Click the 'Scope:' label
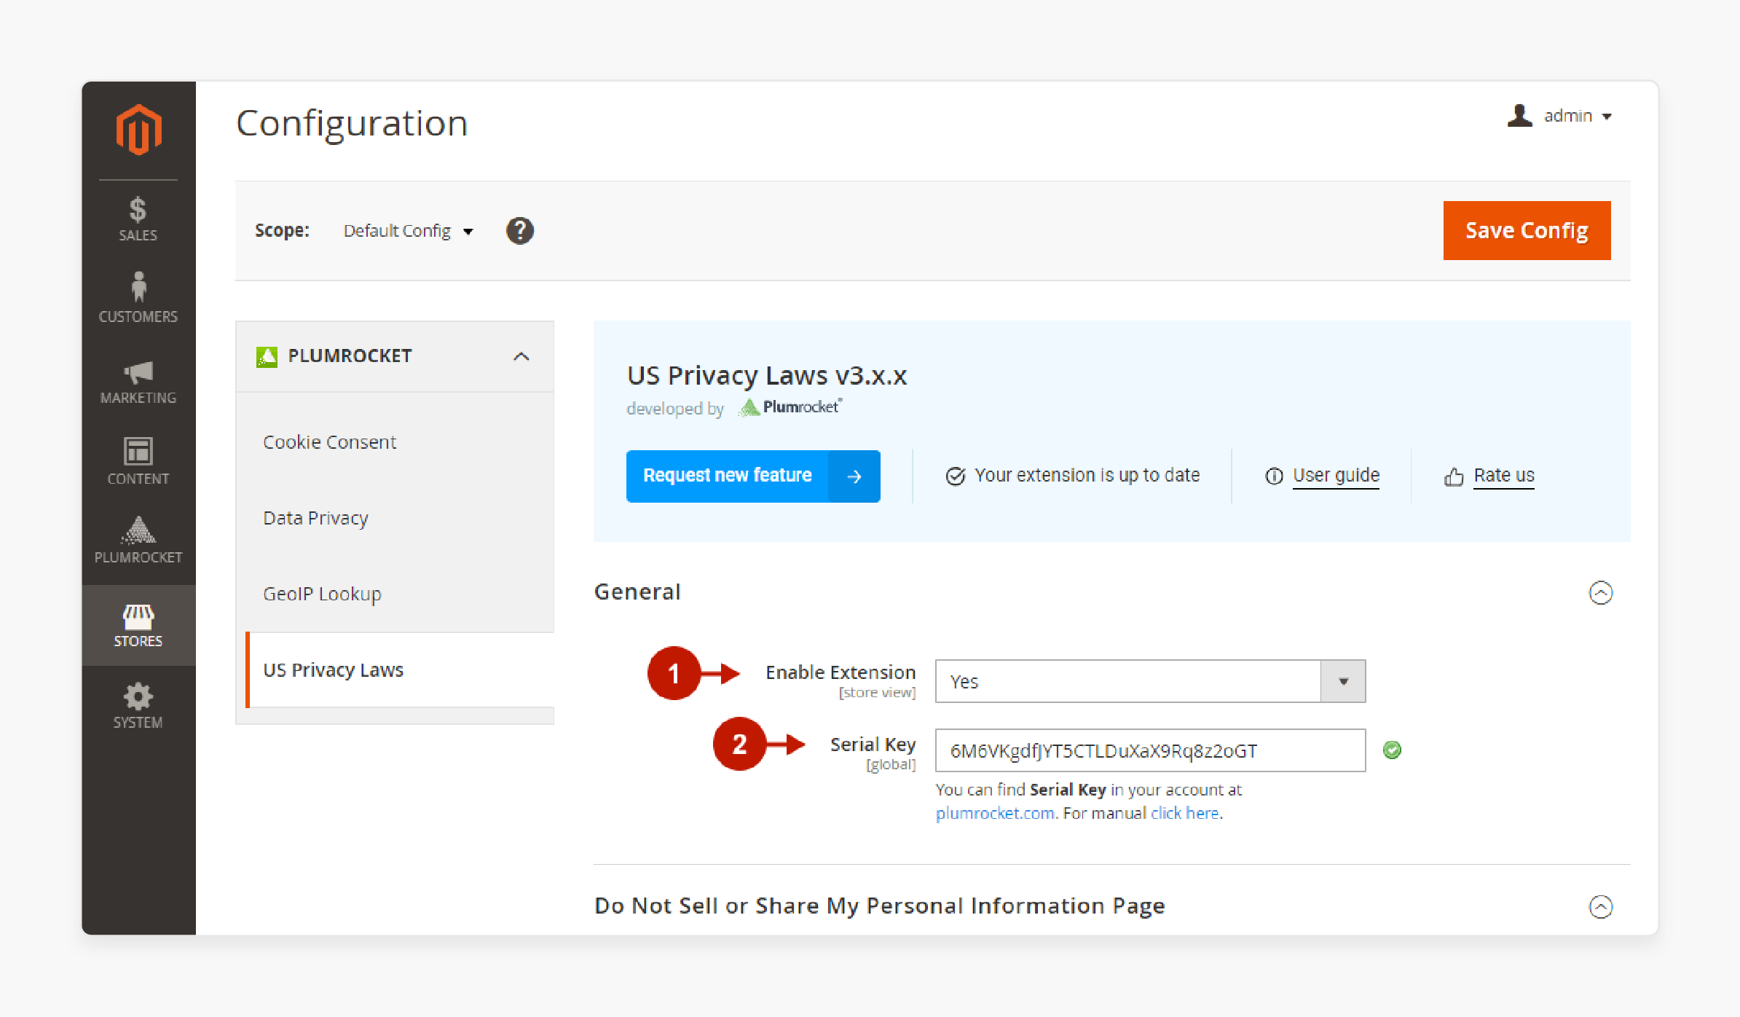Image resolution: width=1740 pixels, height=1017 pixels. point(282,231)
